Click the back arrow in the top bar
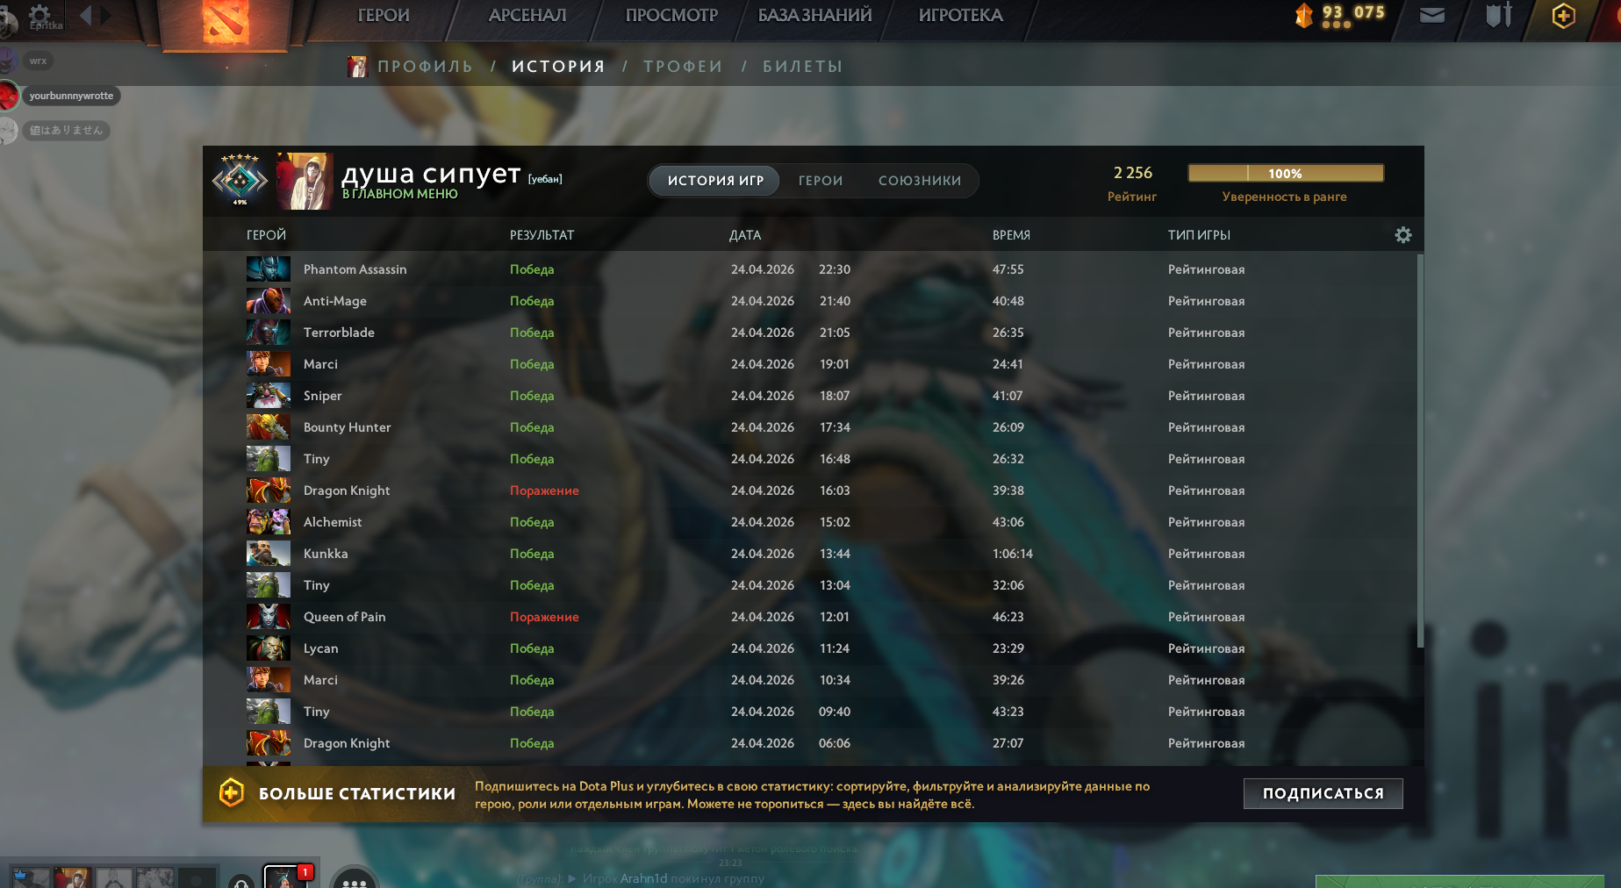Screen dimensions: 1621x888 pos(86,15)
